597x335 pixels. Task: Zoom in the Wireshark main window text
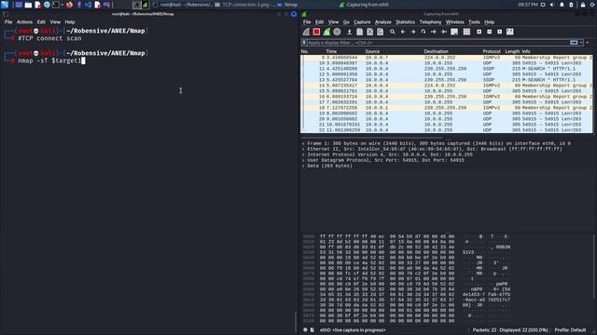[479, 32]
